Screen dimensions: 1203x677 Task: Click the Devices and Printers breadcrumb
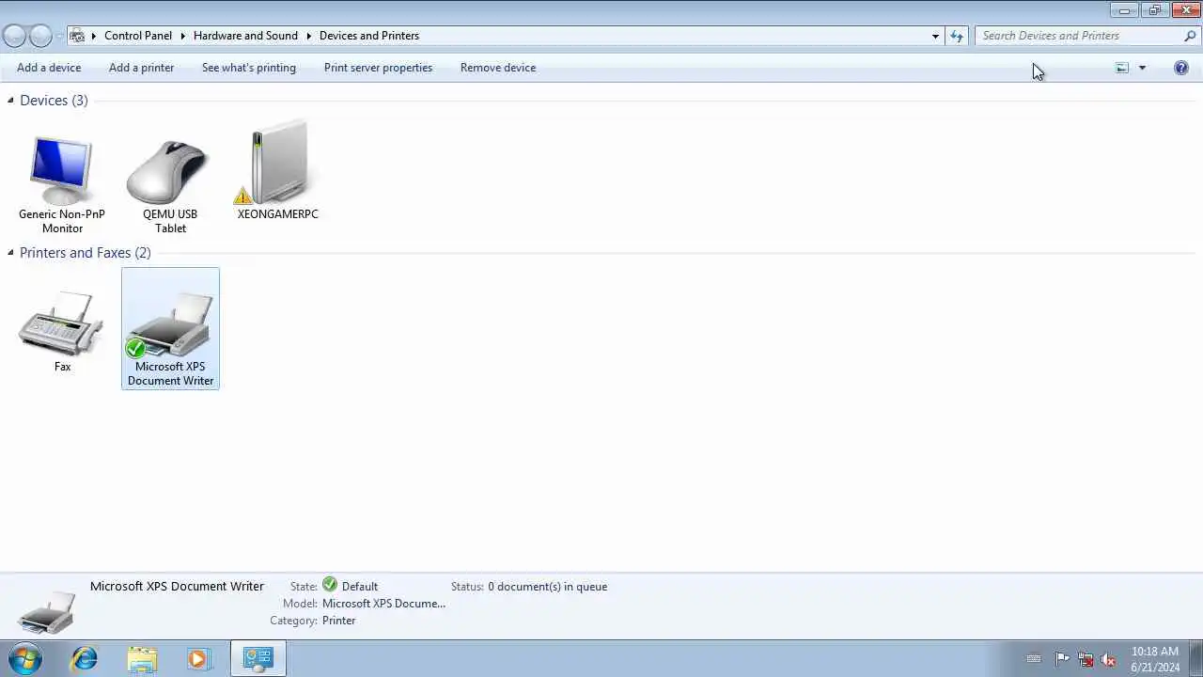[369, 36]
